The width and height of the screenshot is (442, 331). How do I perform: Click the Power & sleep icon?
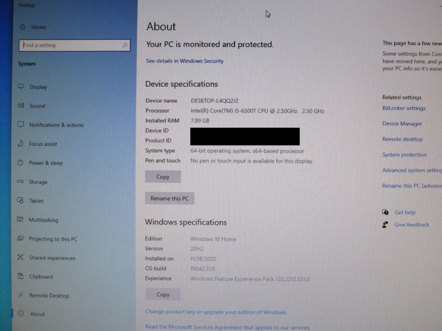click(x=20, y=162)
